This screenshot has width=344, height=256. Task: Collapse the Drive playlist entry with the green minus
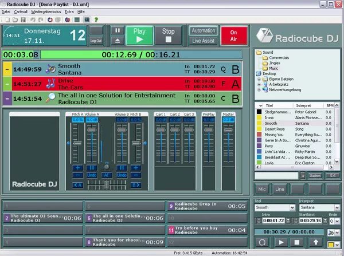tap(7, 84)
